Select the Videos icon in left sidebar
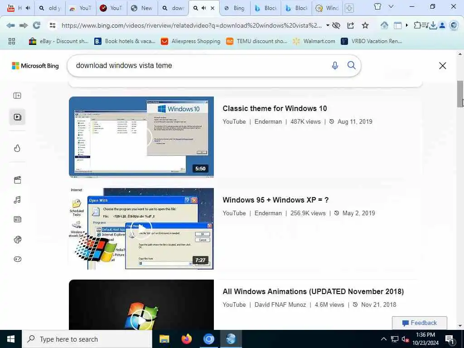464x348 pixels. click(17, 117)
